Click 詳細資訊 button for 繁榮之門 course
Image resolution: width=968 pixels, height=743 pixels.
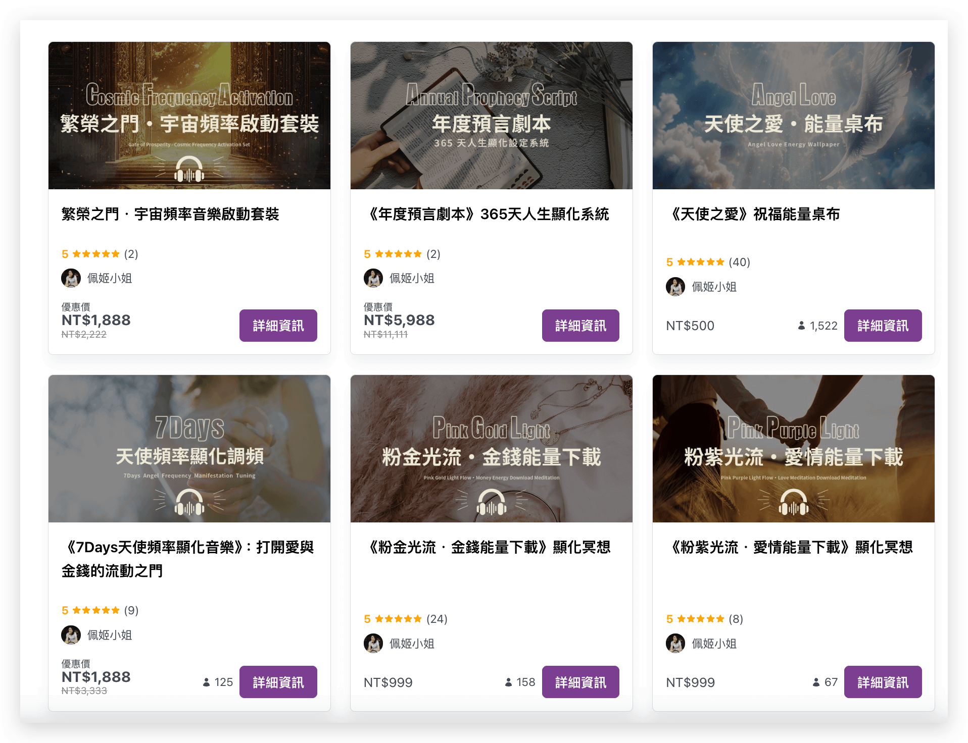[278, 326]
